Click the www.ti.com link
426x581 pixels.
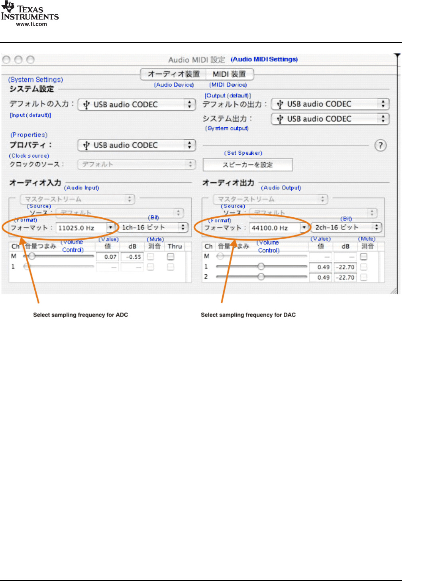click(31, 24)
